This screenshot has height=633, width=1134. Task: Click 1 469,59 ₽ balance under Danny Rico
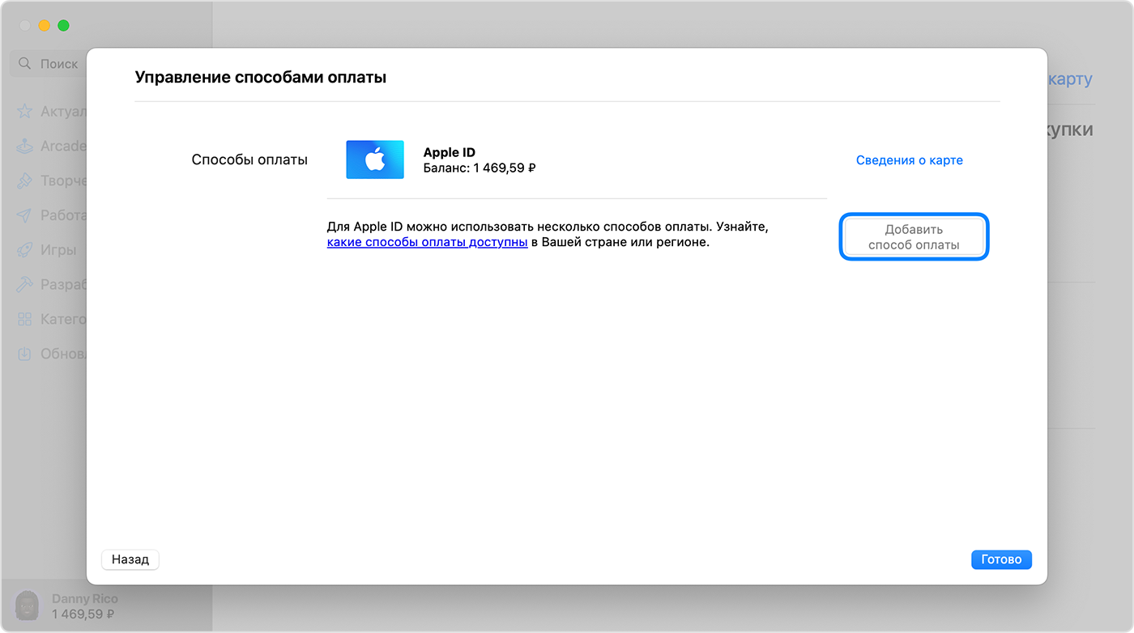pos(83,614)
